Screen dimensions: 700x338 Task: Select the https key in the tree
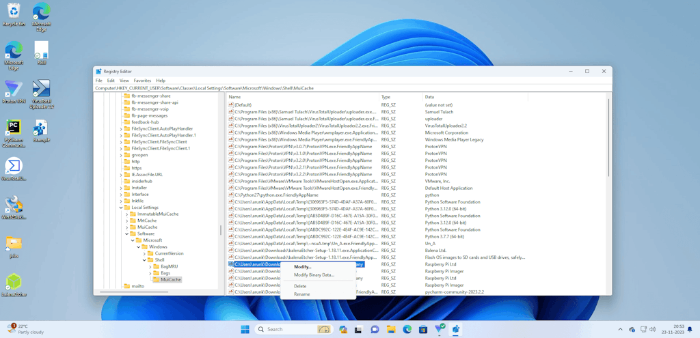136,168
